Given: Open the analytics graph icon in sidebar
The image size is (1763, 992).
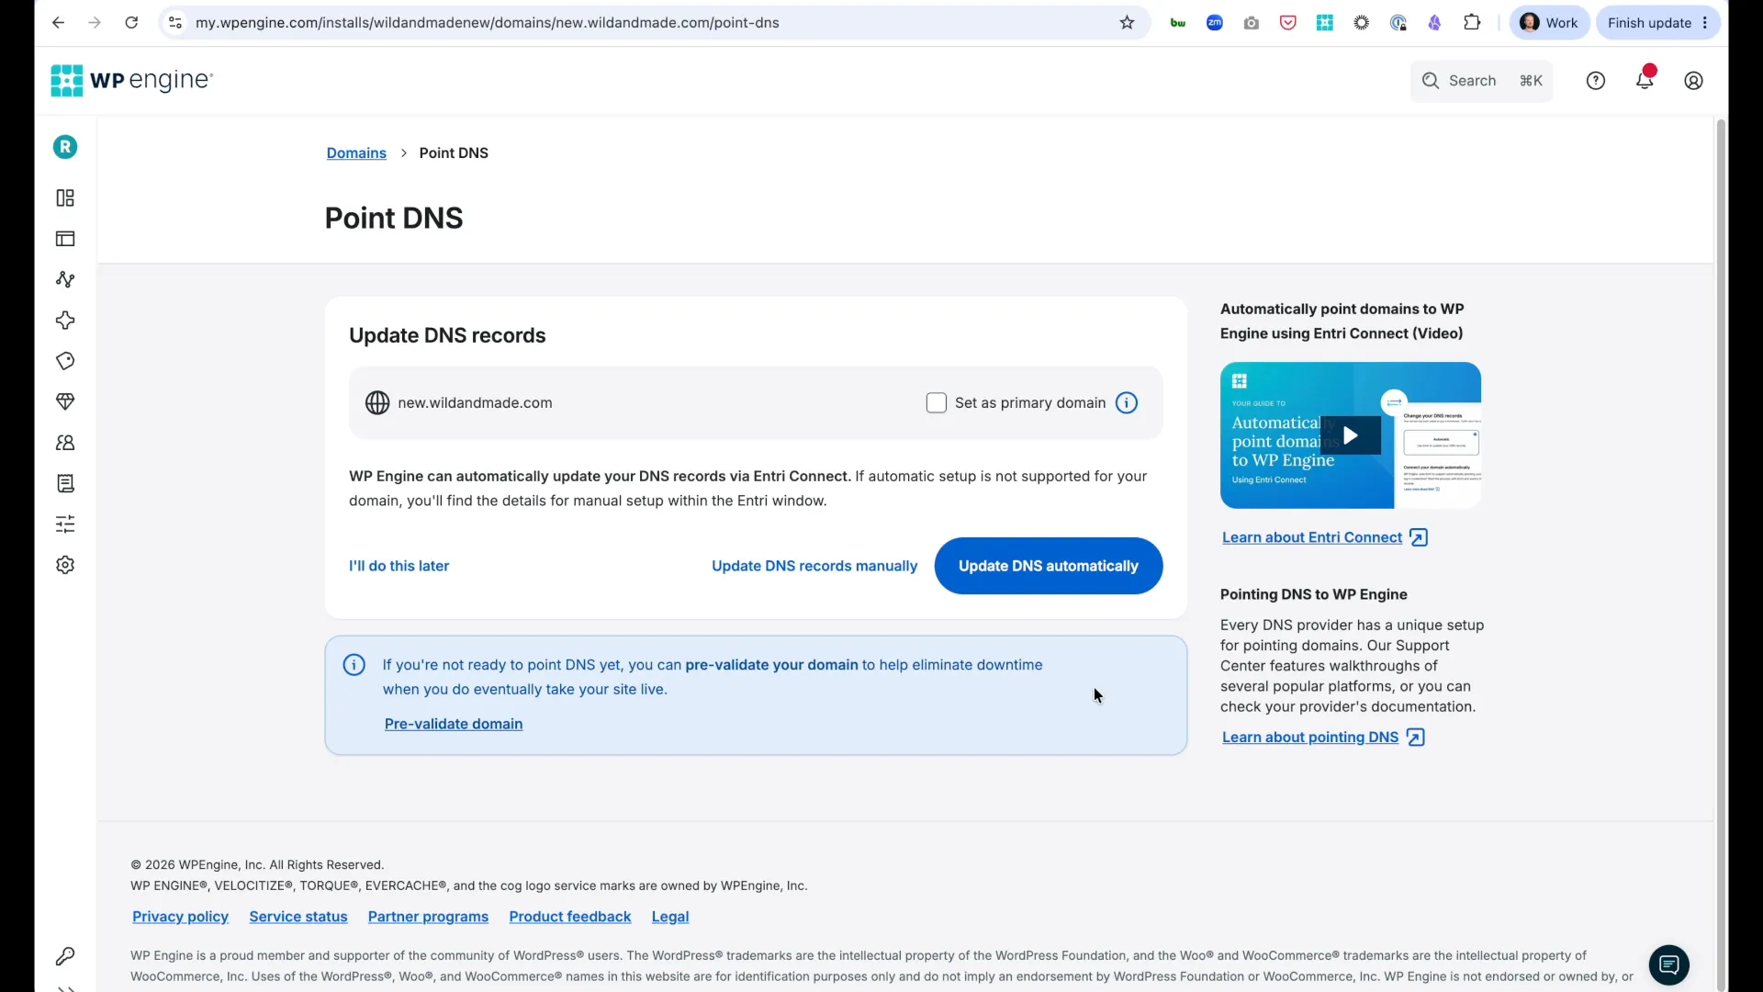Looking at the screenshot, I should pyautogui.click(x=65, y=279).
